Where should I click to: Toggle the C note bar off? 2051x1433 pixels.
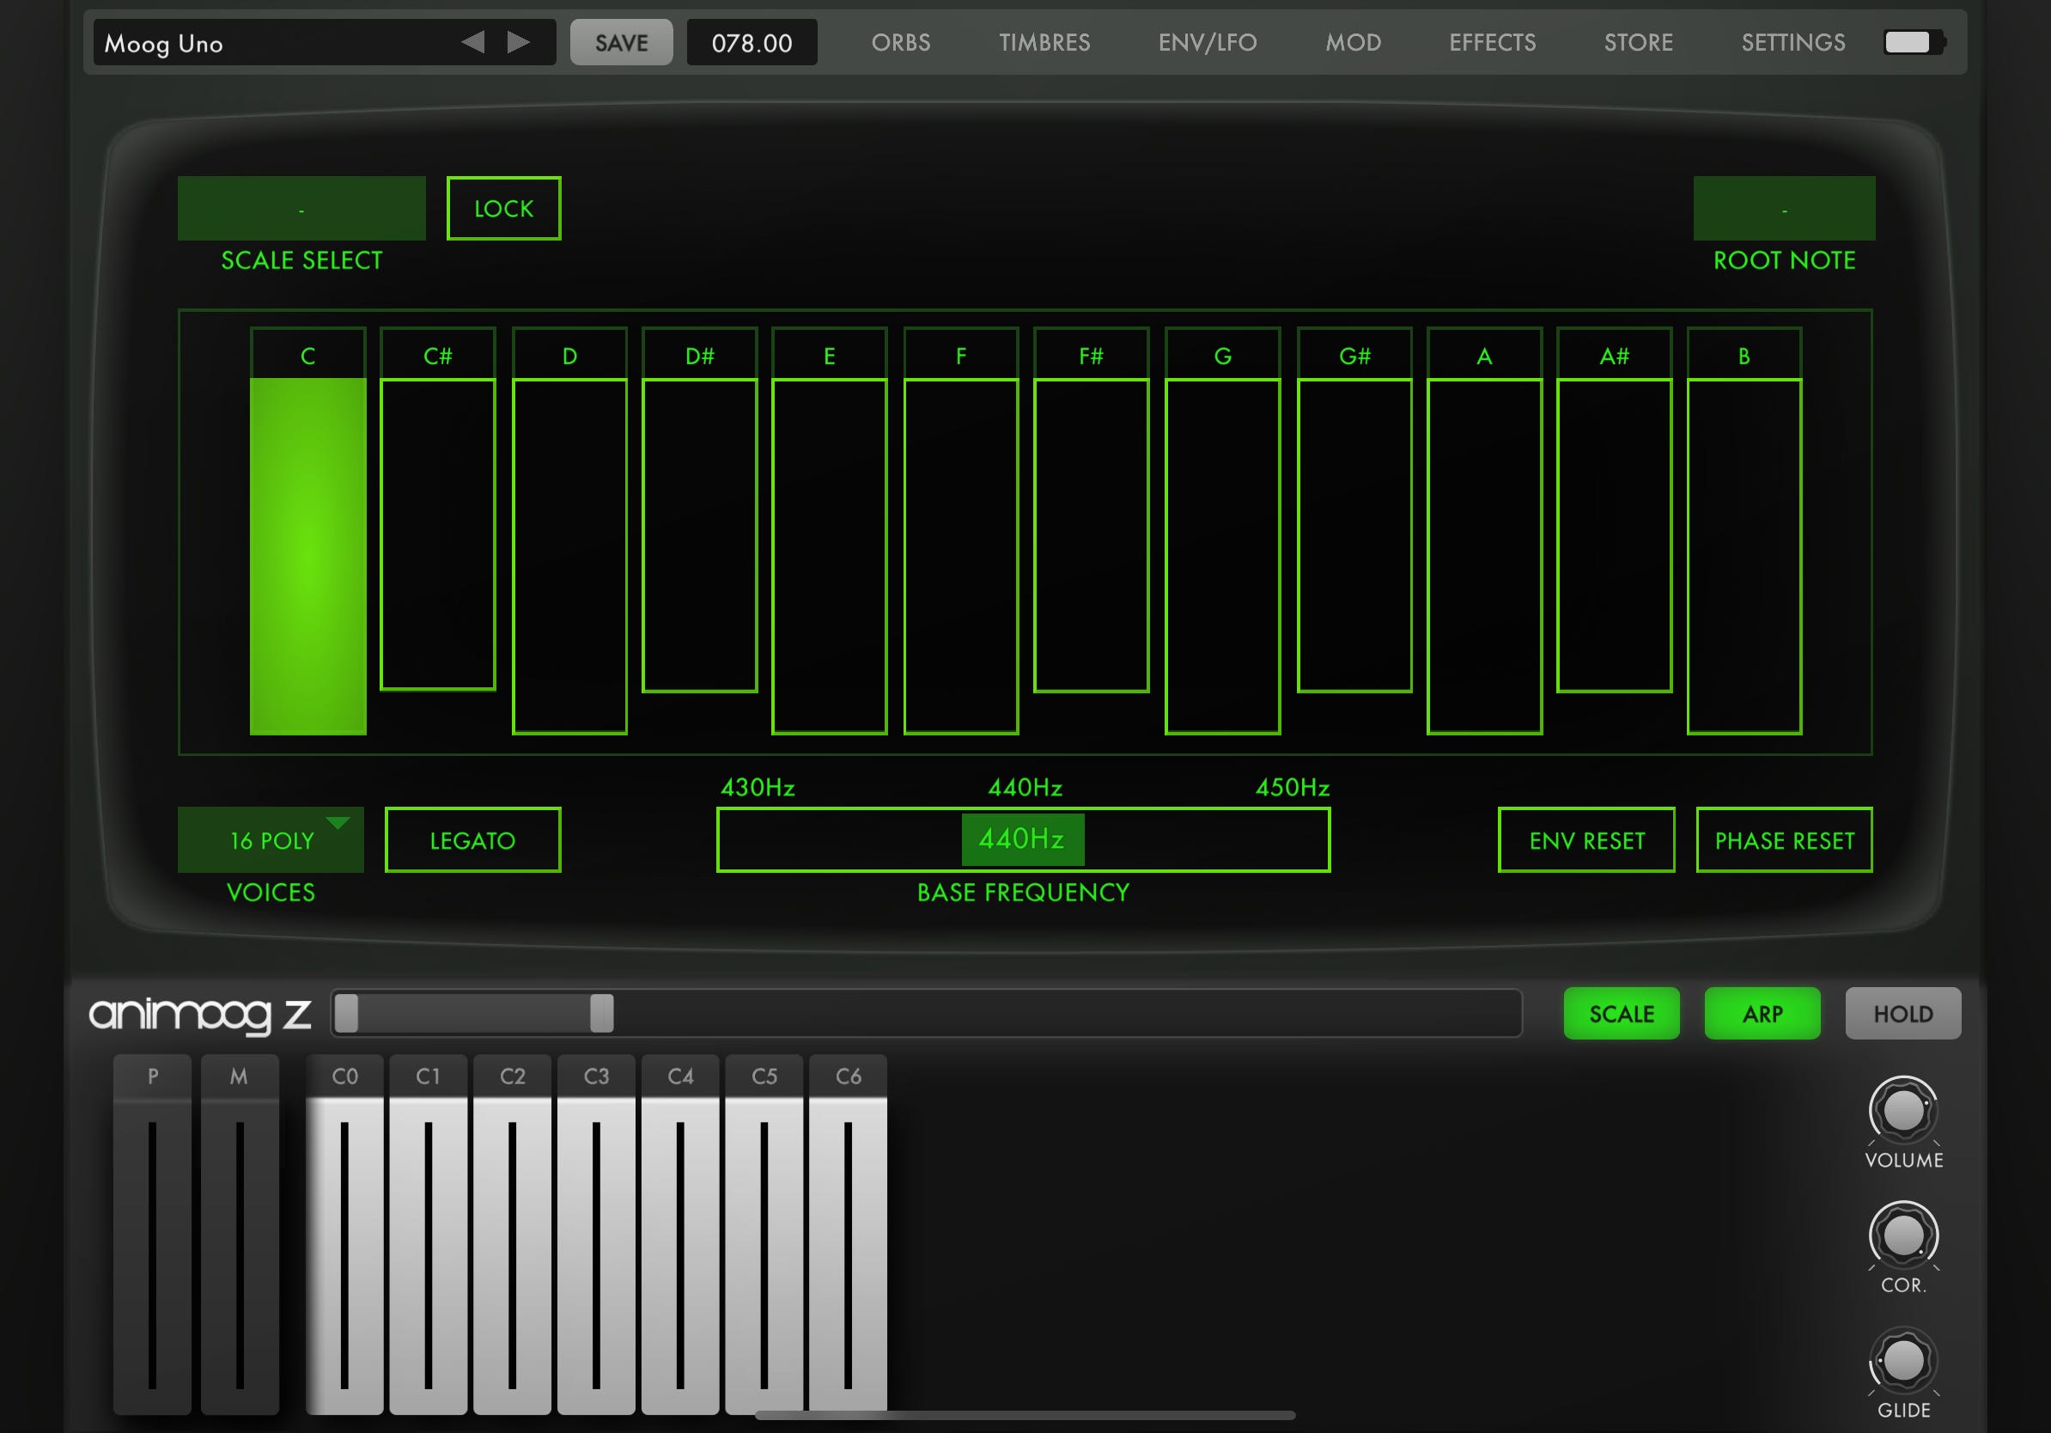click(x=308, y=556)
